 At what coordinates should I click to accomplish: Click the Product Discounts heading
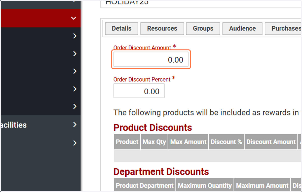153,128
